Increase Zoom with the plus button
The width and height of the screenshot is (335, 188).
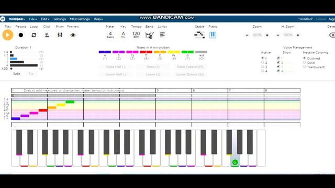pos(267,35)
